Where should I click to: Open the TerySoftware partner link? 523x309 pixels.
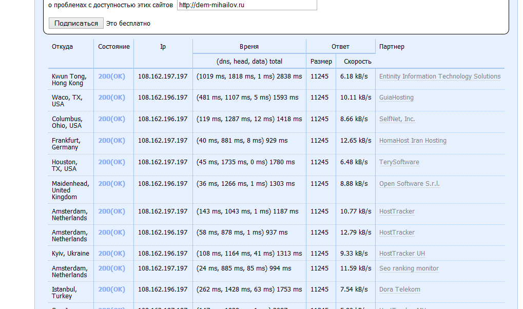point(399,162)
